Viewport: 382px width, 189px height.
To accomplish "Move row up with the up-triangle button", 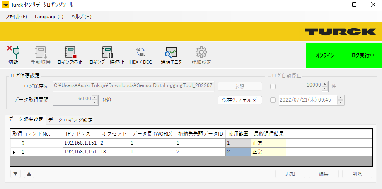I will coord(29,174).
